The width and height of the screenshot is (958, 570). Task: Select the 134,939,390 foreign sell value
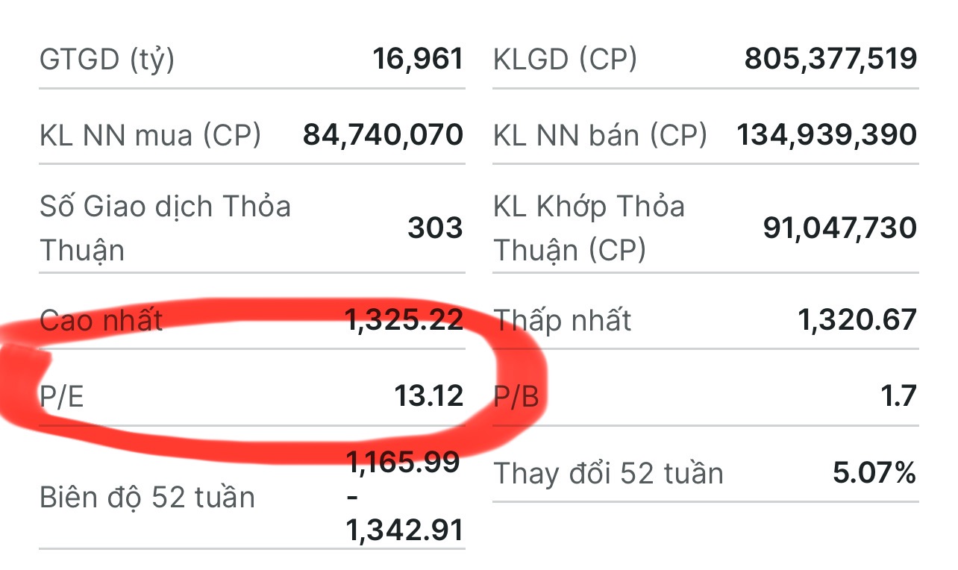tap(827, 135)
